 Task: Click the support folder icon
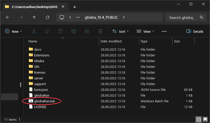click(x=31, y=84)
